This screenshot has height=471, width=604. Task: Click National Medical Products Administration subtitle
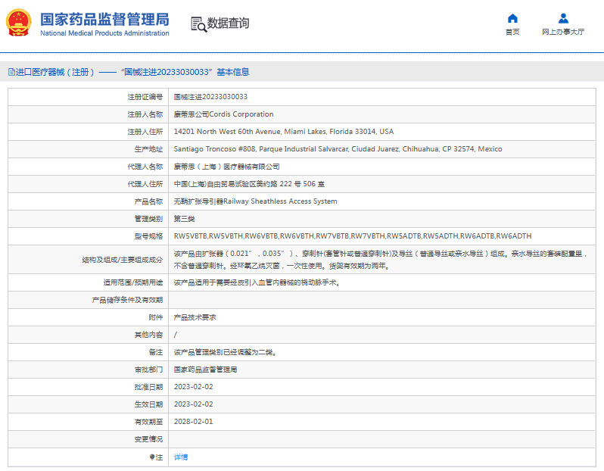pos(104,33)
